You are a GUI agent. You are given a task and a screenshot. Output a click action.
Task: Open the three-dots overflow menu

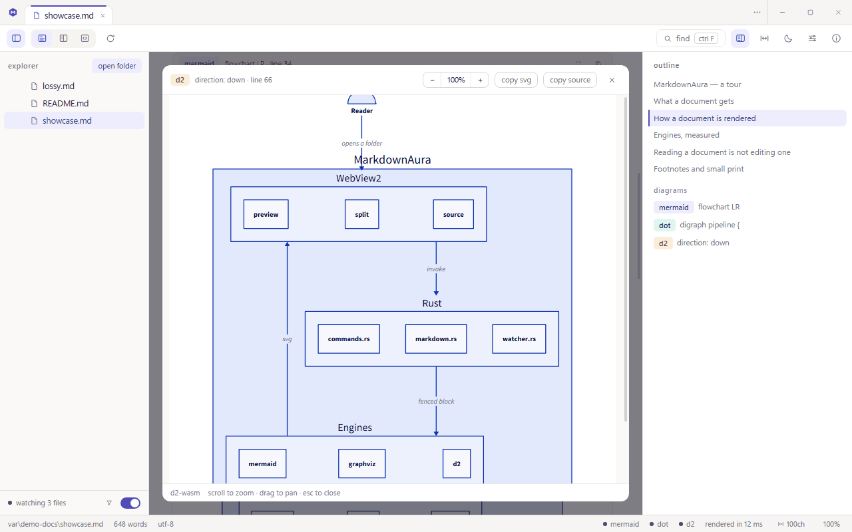point(757,12)
